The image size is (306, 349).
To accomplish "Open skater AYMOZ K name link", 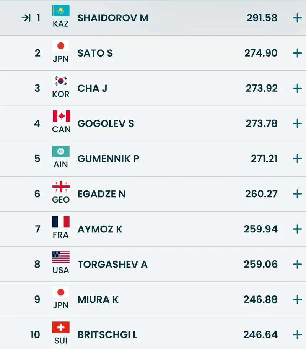I will click(100, 229).
